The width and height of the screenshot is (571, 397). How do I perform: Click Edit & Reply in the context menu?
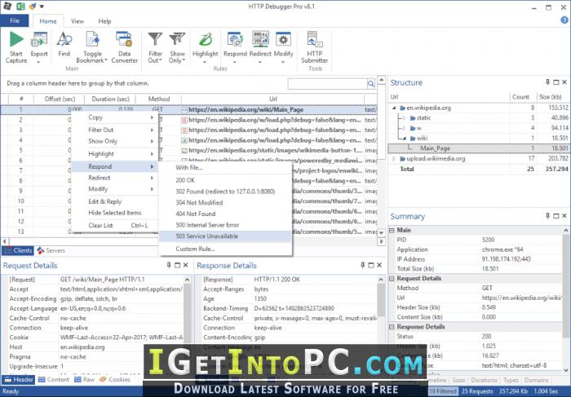tap(105, 201)
